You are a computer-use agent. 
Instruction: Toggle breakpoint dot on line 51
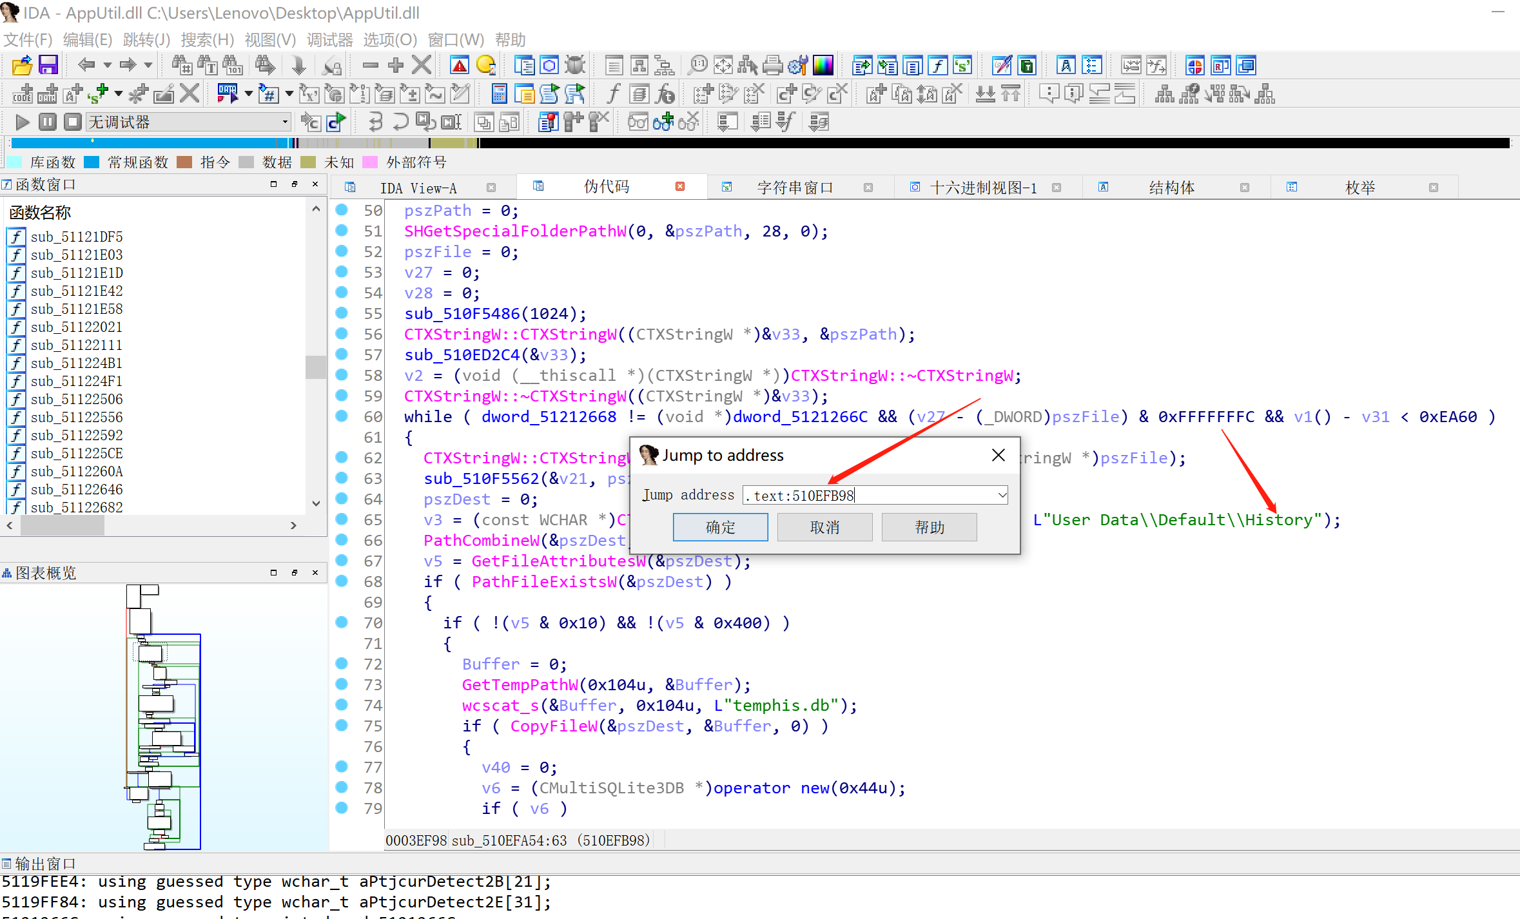point(342,231)
